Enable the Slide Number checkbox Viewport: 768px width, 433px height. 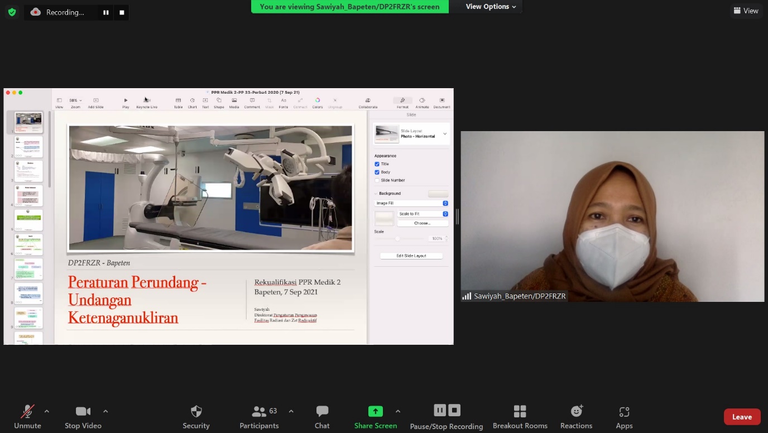coord(377,180)
